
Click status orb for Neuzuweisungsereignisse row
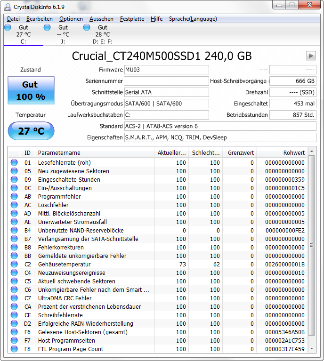pyautogui.click(x=14, y=273)
